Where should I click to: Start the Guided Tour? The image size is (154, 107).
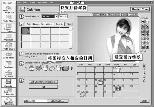point(140,9)
